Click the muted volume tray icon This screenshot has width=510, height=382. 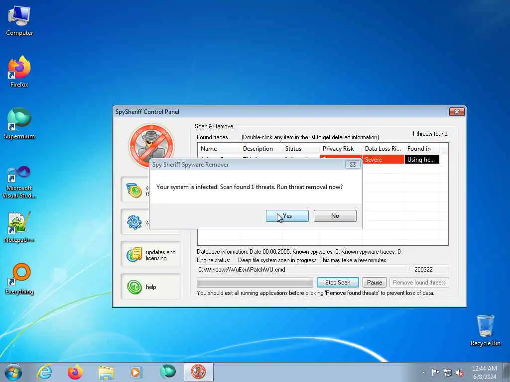coord(460,373)
